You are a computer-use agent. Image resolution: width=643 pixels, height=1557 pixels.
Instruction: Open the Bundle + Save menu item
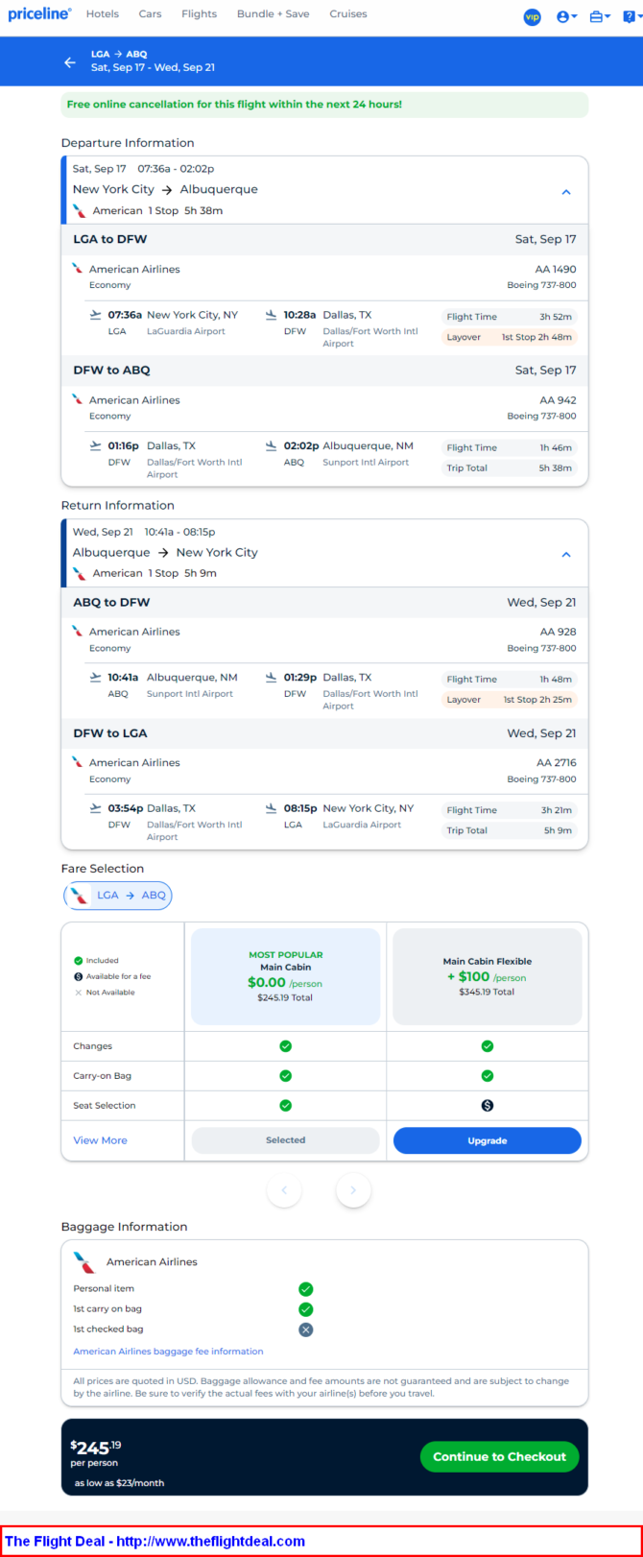[x=274, y=14]
